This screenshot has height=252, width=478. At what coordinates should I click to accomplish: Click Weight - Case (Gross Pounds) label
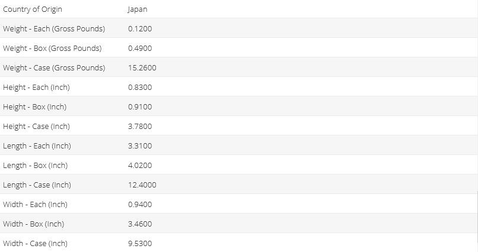[x=54, y=68]
